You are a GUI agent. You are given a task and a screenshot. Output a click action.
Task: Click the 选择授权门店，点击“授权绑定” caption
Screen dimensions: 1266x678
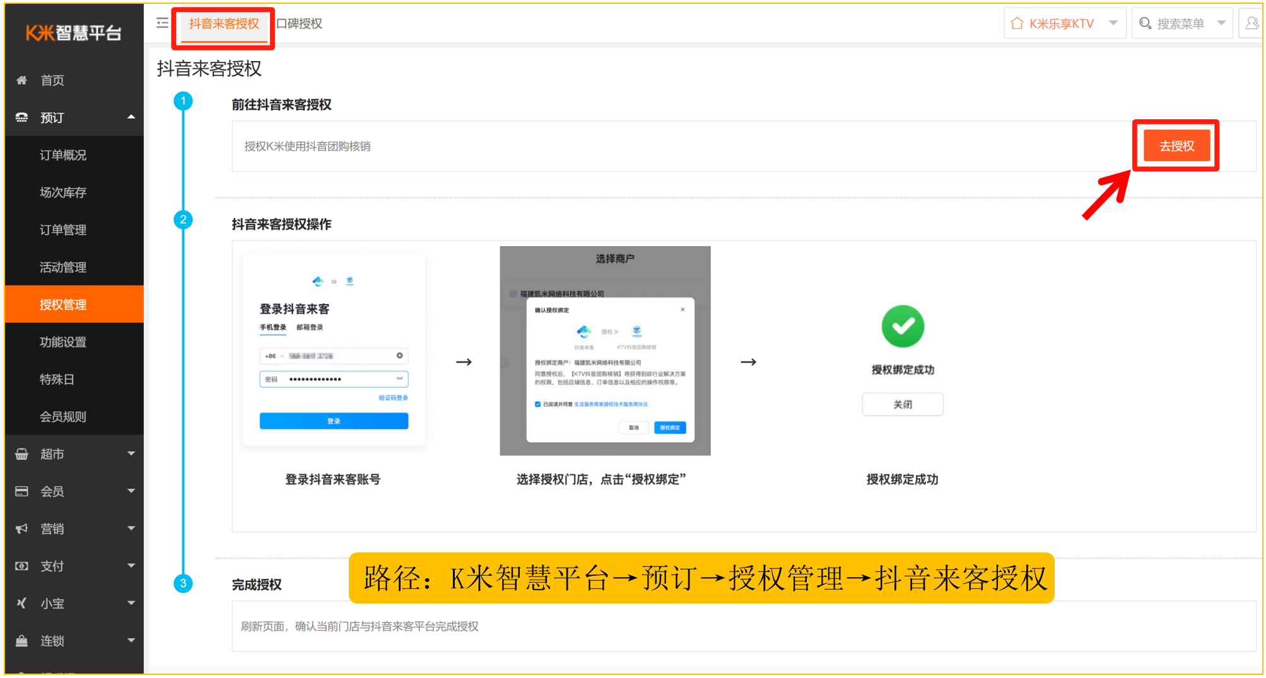[x=601, y=479]
